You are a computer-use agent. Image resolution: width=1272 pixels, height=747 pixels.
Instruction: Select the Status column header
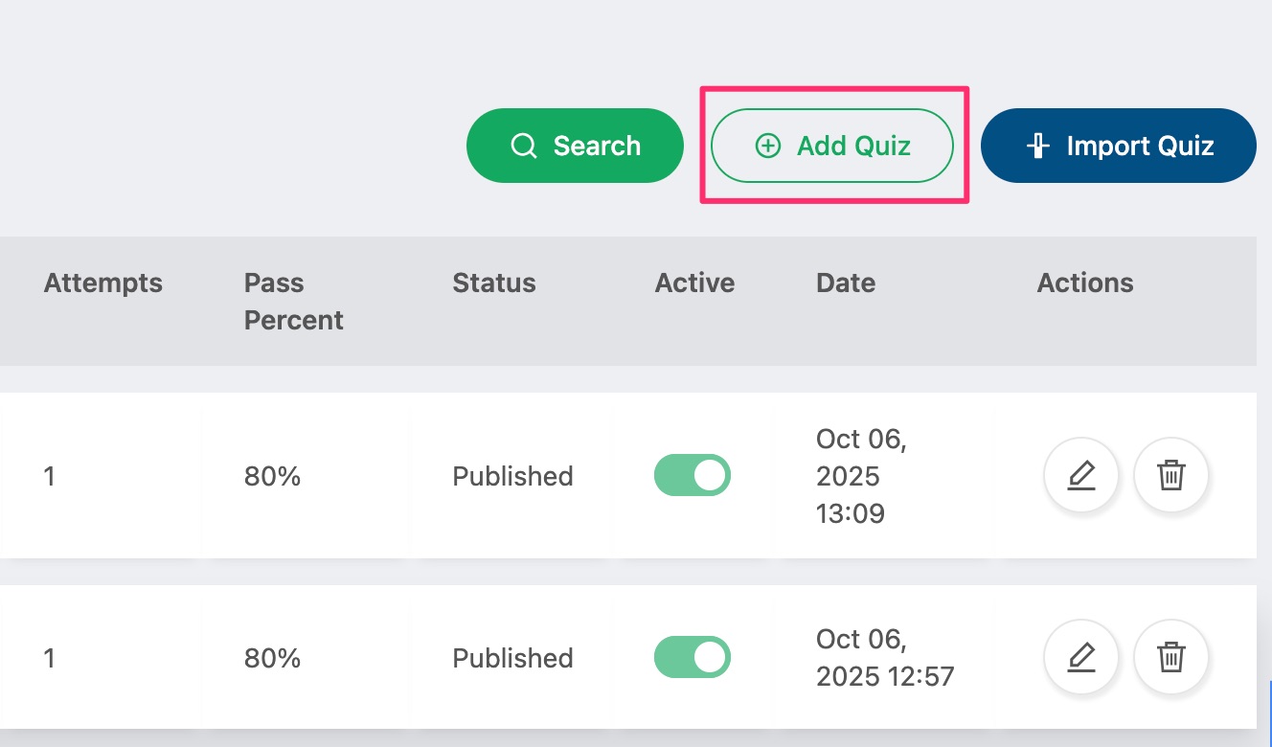click(x=494, y=283)
